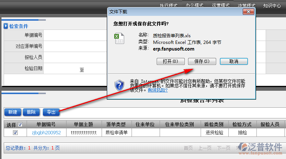Click the file name 质检报告单列表.xls
Viewport: 286px width, 159px height.
click(171, 35)
